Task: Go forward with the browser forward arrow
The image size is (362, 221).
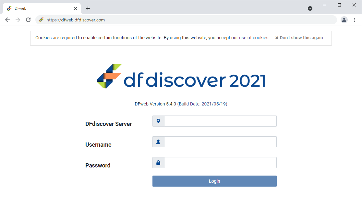Action: pyautogui.click(x=18, y=20)
